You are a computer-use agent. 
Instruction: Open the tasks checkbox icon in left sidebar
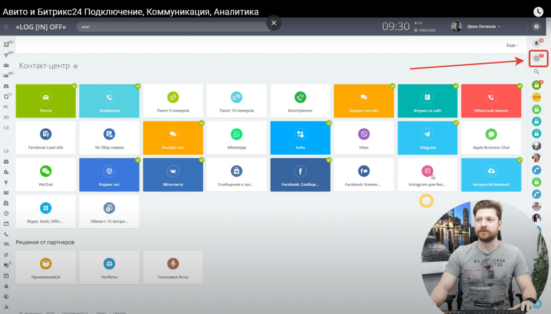click(6, 44)
